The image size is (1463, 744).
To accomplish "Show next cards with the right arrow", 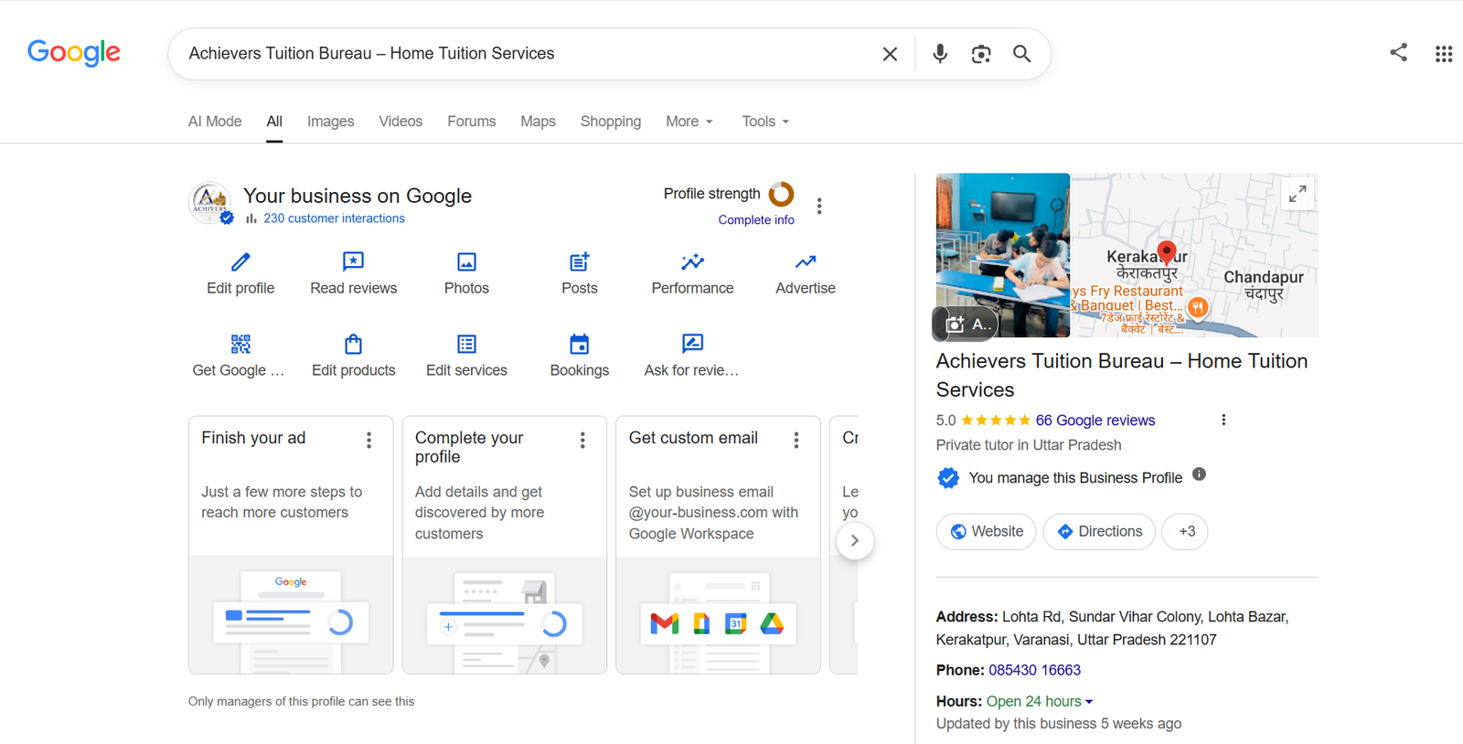I will (855, 540).
